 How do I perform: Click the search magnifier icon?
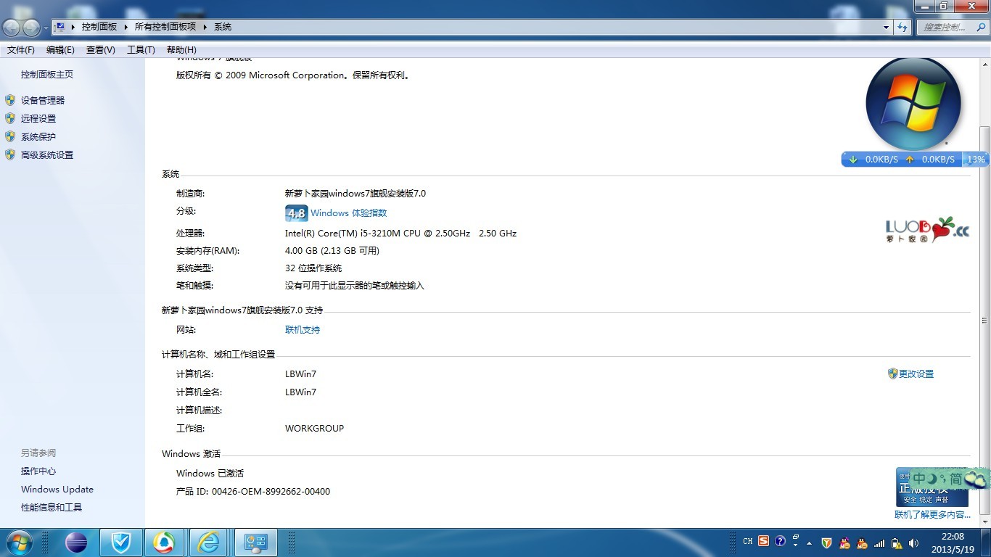[x=982, y=27]
